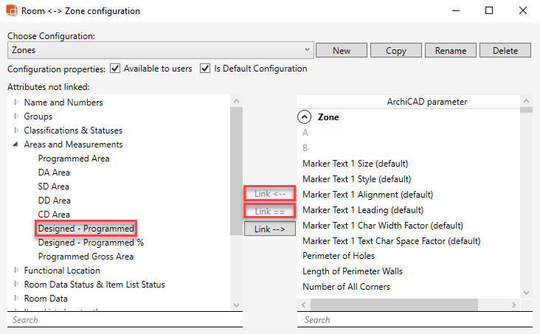Click the Copy configuration button
540x334 pixels.
(395, 50)
